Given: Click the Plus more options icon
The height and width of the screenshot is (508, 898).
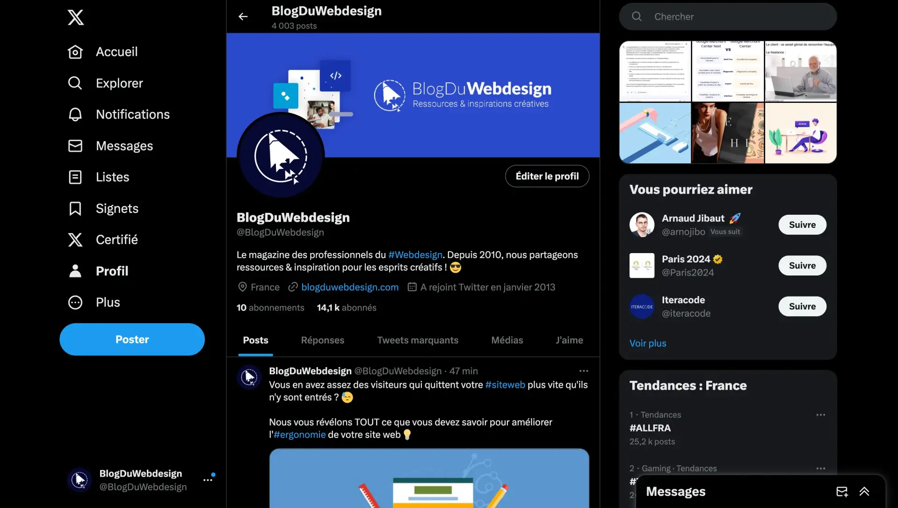Looking at the screenshot, I should (75, 302).
